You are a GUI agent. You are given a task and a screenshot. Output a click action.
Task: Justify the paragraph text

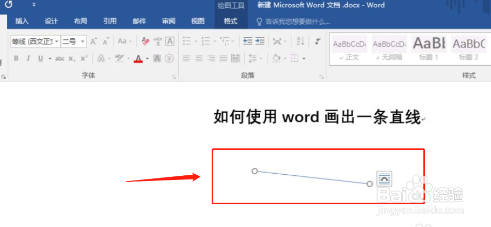(x=223, y=58)
